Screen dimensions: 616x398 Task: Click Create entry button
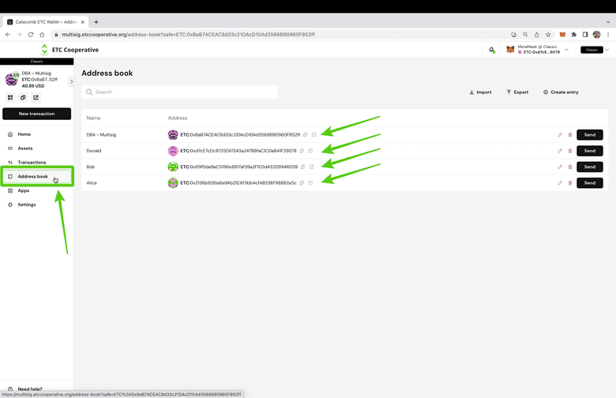[x=561, y=92]
